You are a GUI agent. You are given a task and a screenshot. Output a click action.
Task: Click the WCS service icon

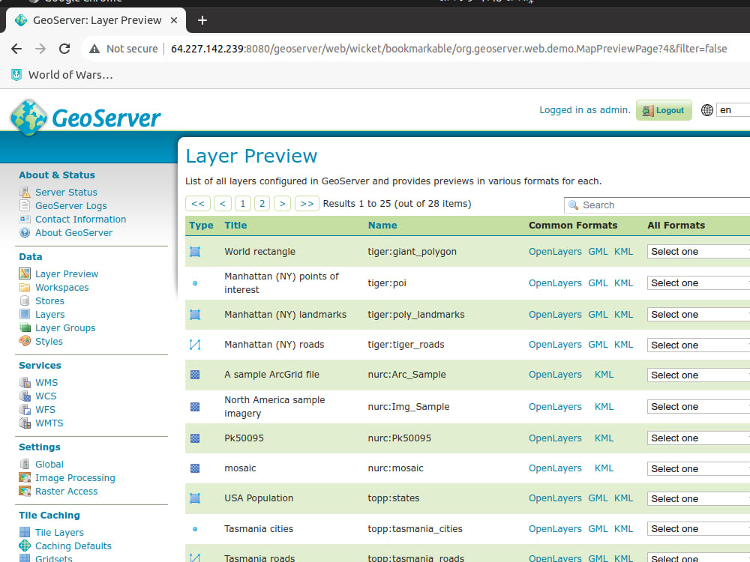click(x=25, y=396)
